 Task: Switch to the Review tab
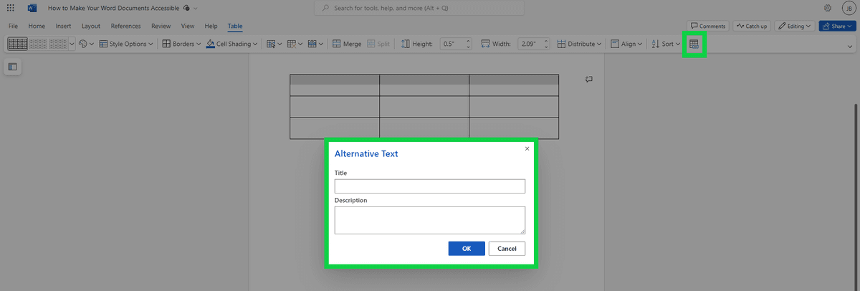tap(161, 26)
